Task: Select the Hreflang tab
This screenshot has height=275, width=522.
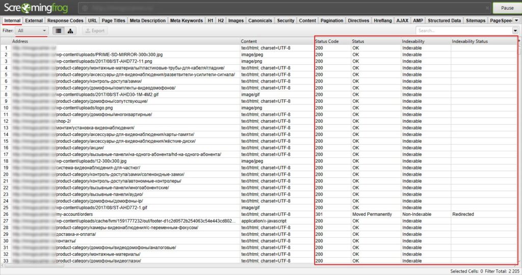Action: (383, 20)
